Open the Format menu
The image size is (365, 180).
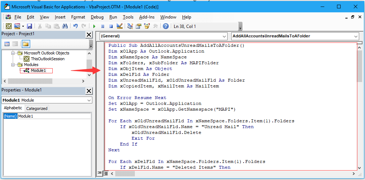(x=78, y=17)
